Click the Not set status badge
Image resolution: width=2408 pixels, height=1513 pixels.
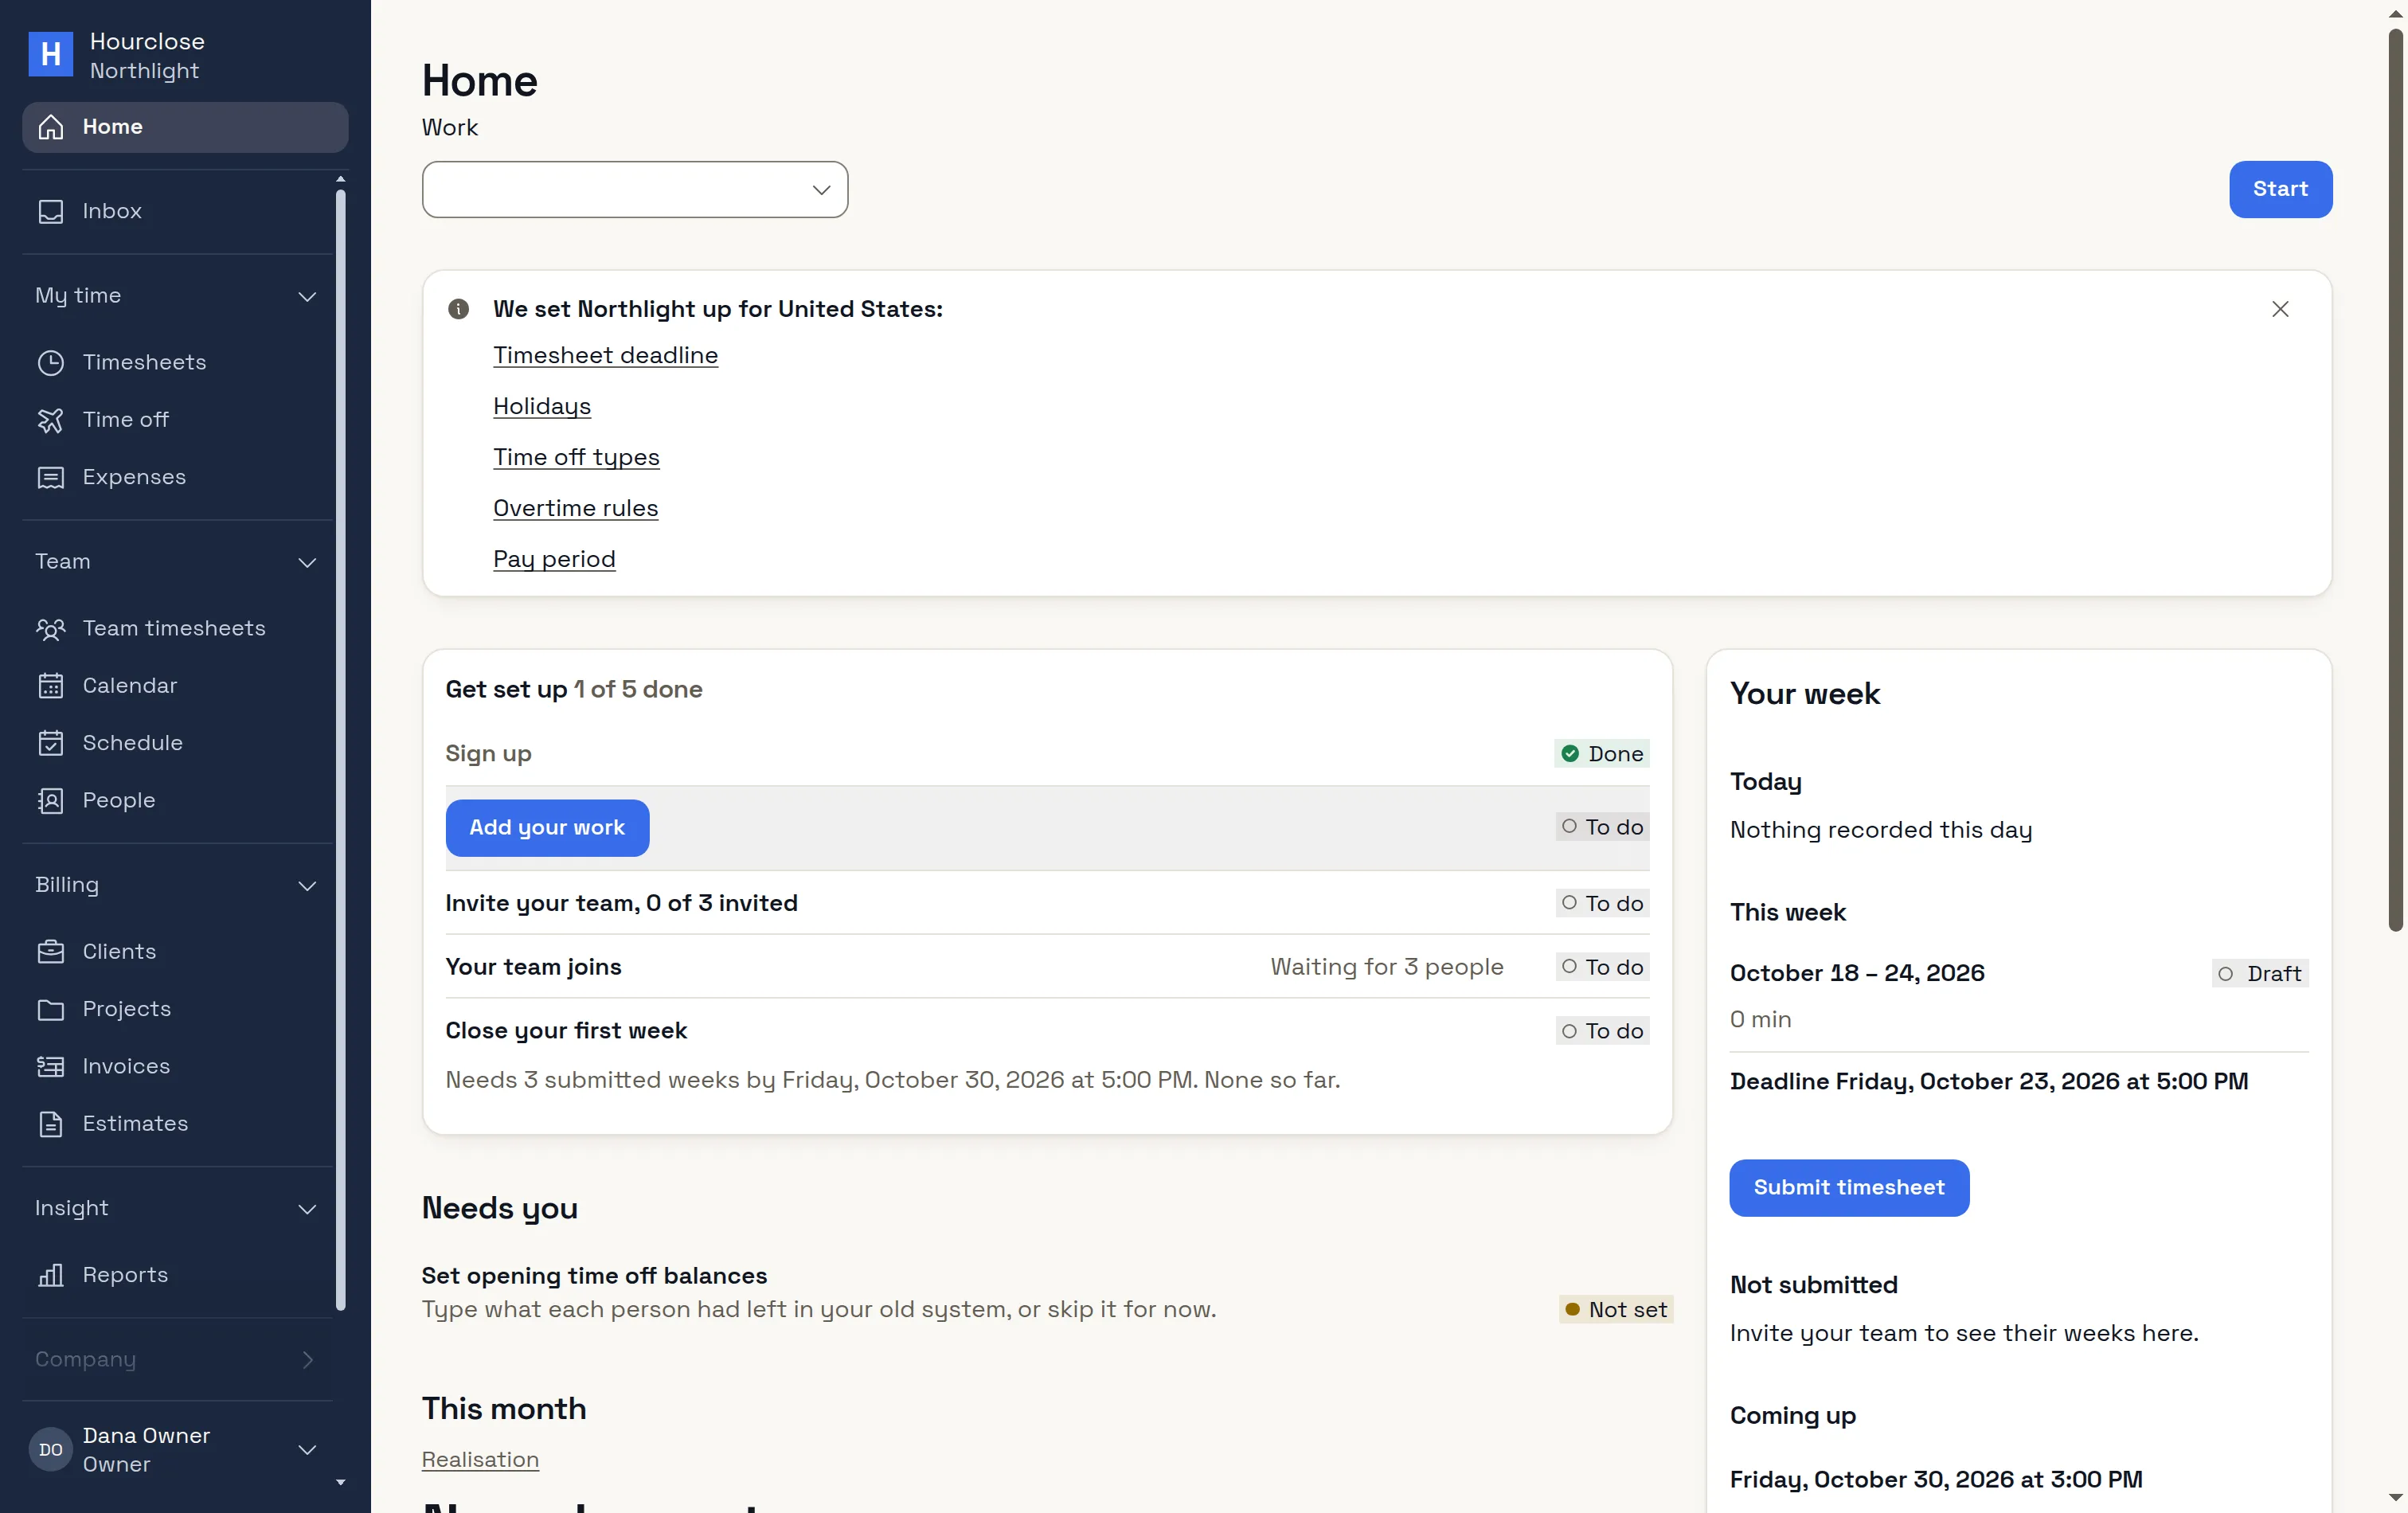(1615, 1310)
